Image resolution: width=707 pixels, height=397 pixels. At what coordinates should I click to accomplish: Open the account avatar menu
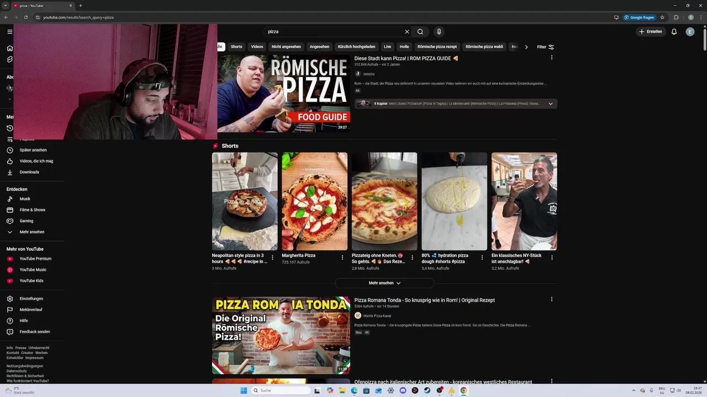pyautogui.click(x=690, y=31)
